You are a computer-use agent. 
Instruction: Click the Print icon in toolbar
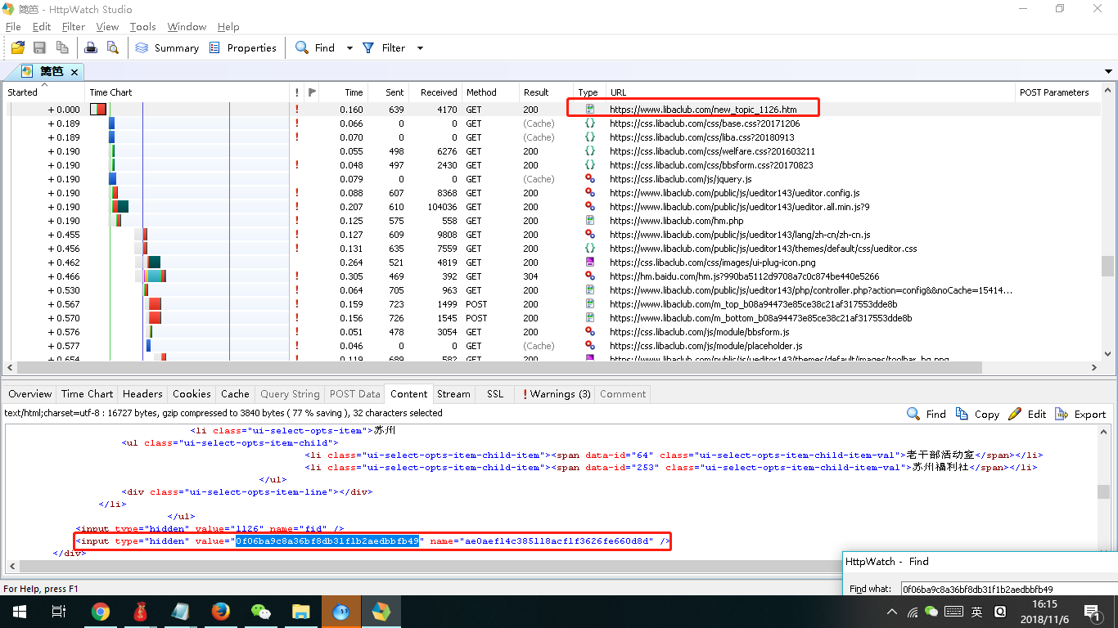coord(92,48)
